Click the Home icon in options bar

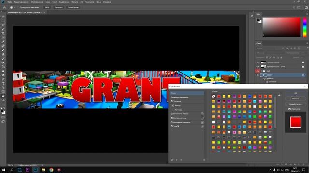4,7
